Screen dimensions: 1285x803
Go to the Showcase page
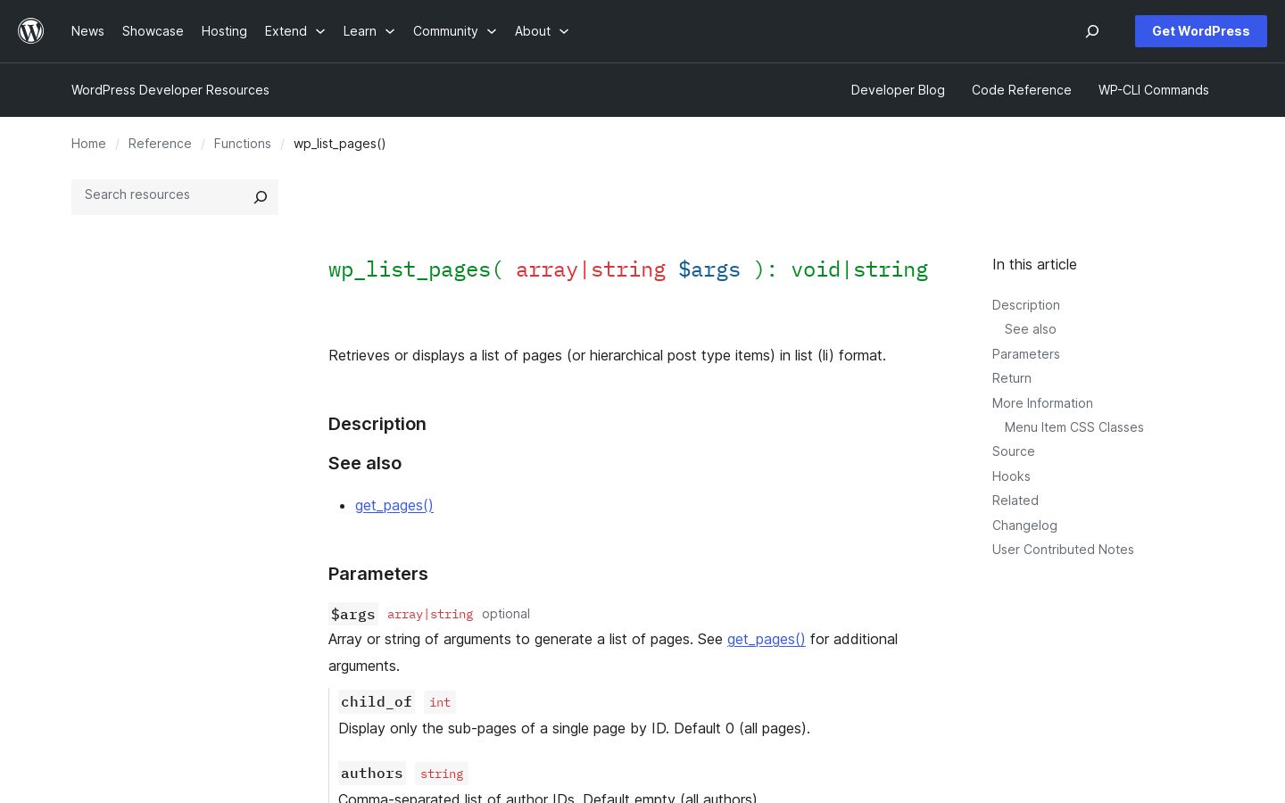pos(153,31)
